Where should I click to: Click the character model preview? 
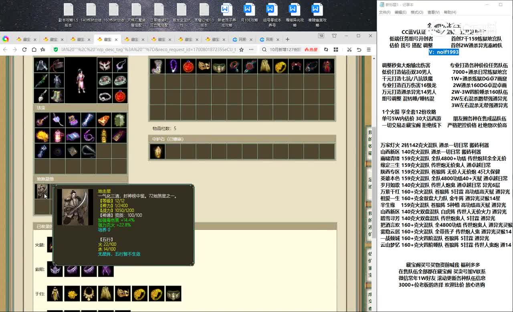coord(81,80)
